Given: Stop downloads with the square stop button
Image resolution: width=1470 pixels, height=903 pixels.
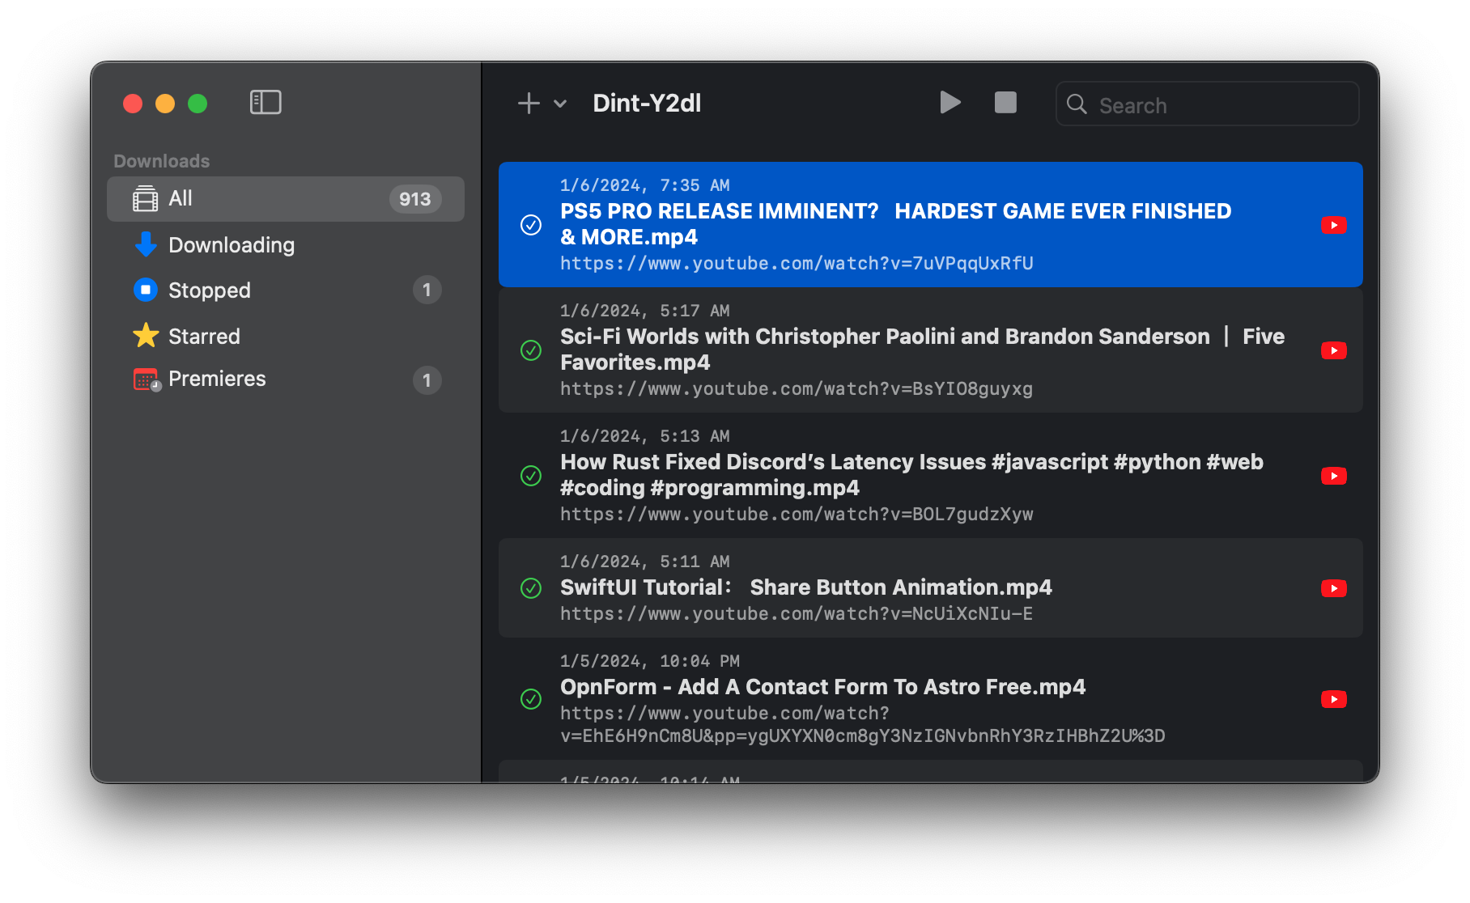Looking at the screenshot, I should pyautogui.click(x=1005, y=103).
